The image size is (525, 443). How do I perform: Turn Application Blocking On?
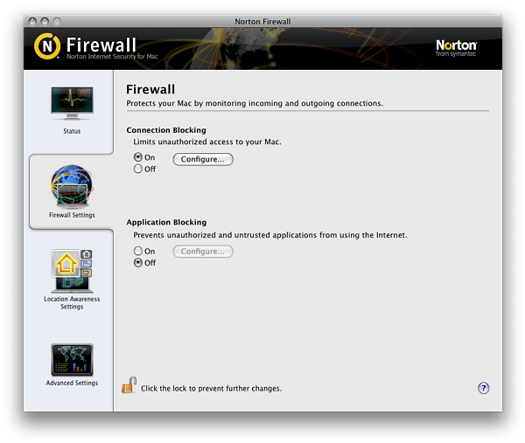tap(138, 251)
